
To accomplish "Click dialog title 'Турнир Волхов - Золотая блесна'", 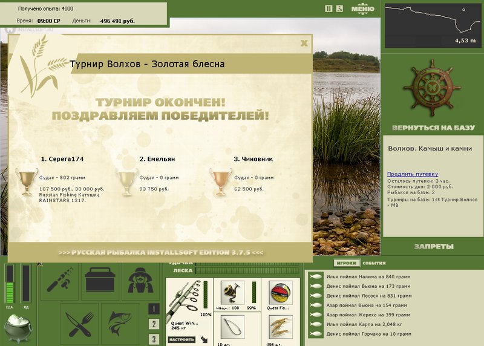I will [x=147, y=64].
